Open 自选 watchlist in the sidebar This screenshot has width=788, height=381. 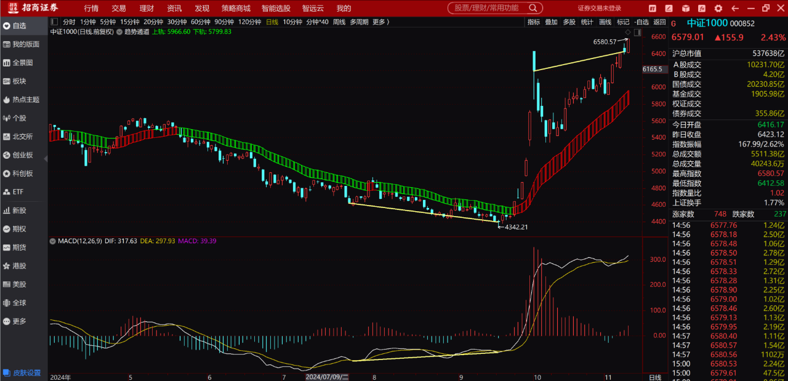coord(20,26)
